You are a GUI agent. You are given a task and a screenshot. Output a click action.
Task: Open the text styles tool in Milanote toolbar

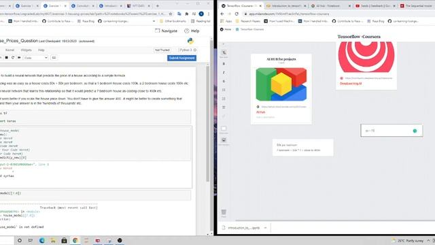coord(224,53)
